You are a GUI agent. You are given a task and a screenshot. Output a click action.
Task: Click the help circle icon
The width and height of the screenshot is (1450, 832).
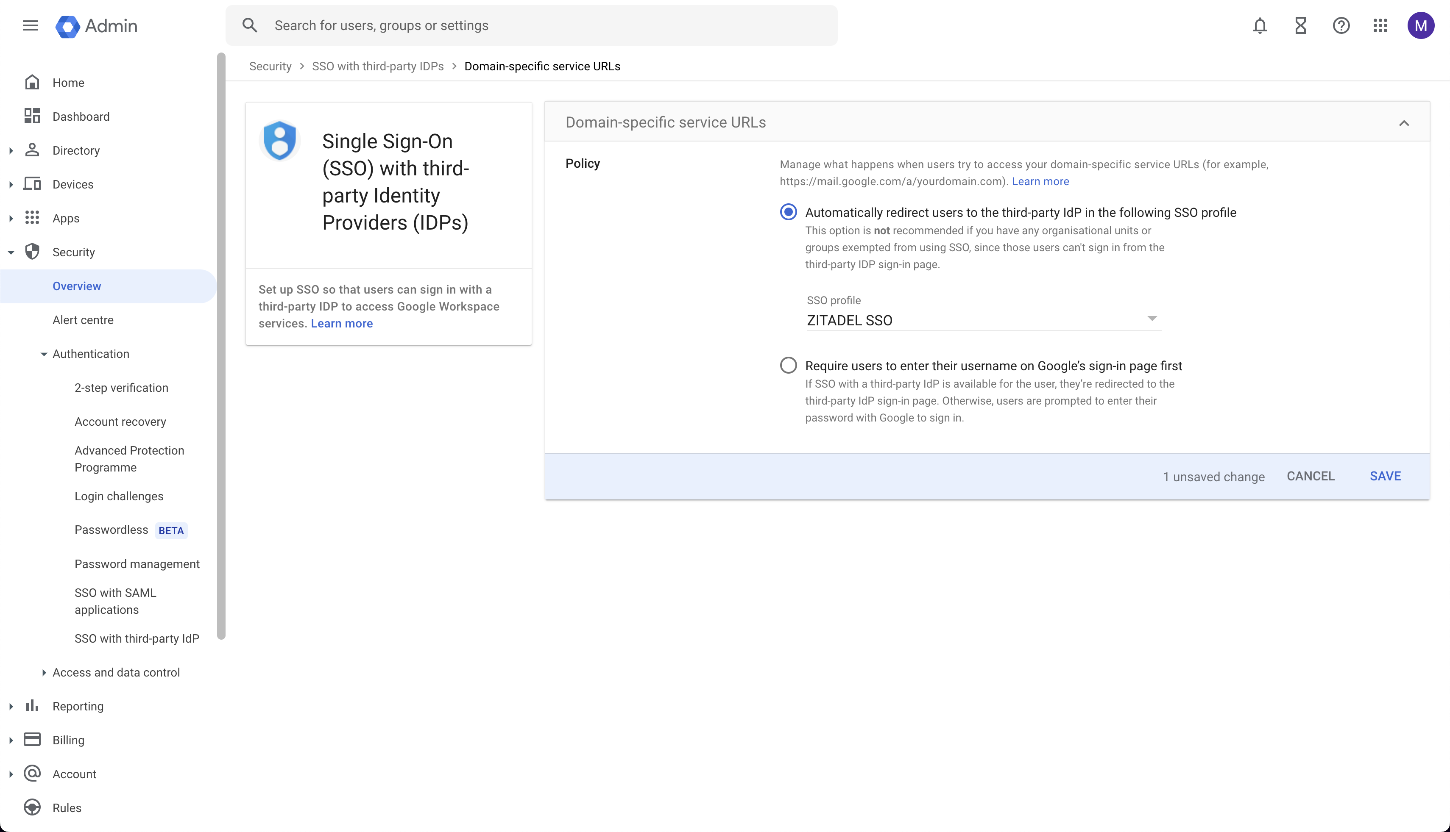pyautogui.click(x=1341, y=26)
